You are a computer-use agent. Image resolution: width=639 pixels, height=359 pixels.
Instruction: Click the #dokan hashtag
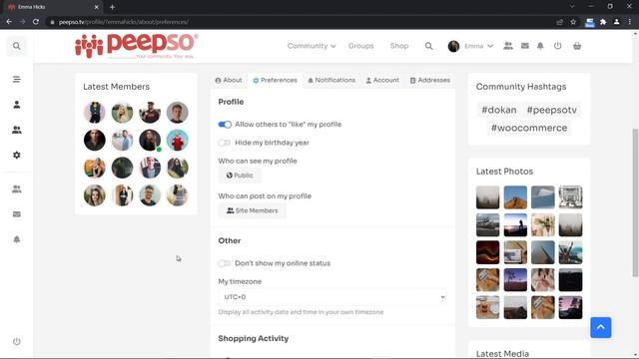(x=499, y=110)
